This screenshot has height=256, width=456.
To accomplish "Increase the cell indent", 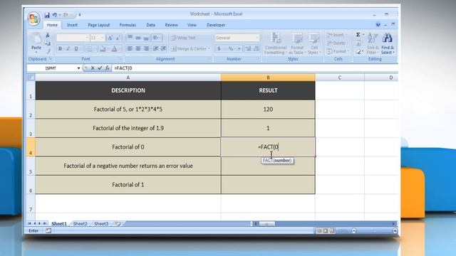I will [163, 49].
